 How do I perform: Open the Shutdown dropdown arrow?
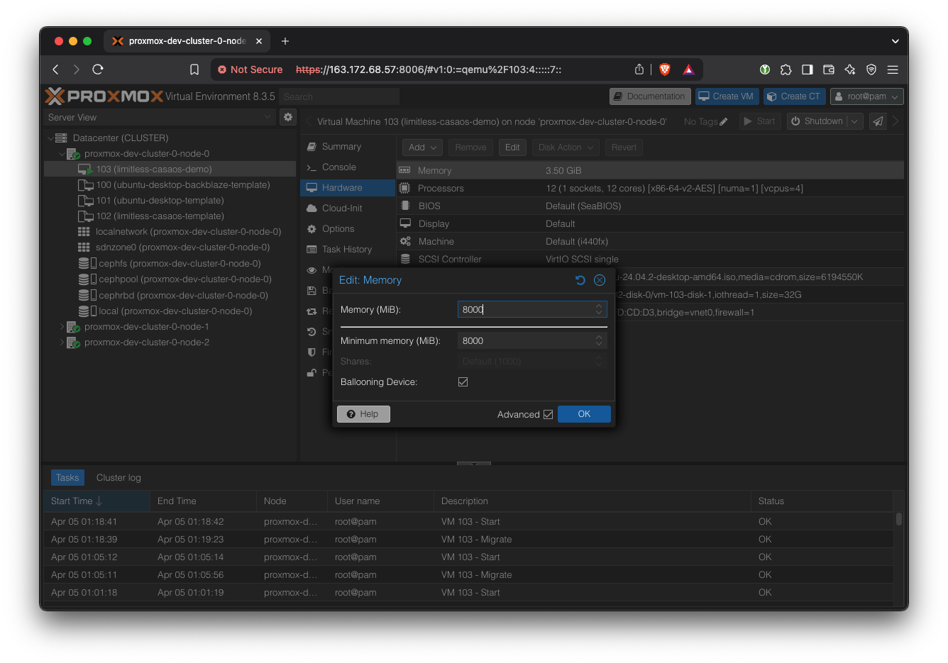coord(854,121)
